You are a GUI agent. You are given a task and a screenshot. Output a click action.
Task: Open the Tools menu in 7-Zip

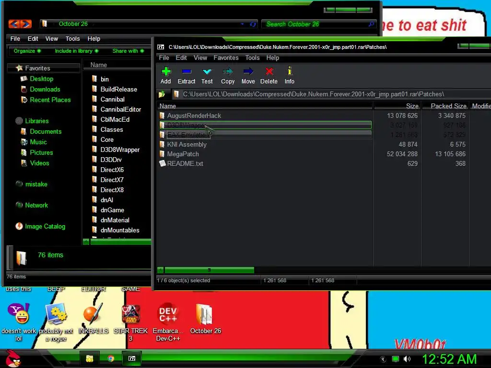[x=252, y=57]
